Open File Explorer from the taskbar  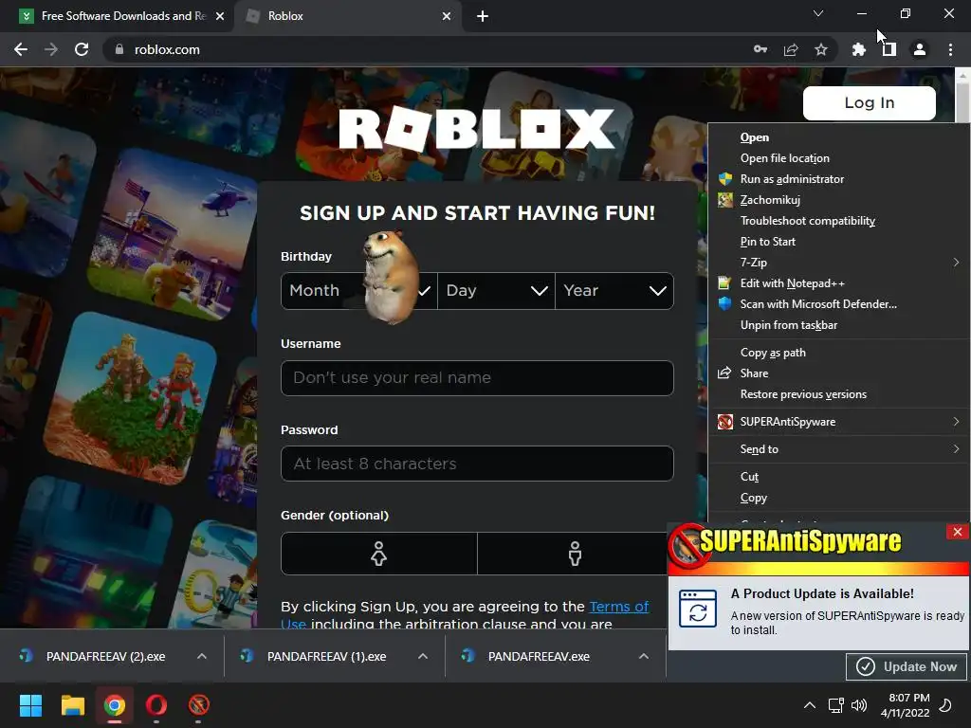click(72, 705)
